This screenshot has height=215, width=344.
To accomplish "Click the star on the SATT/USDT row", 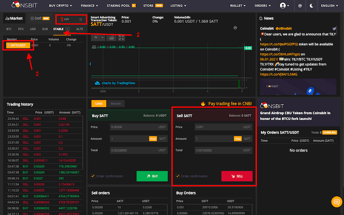I will [9, 46].
